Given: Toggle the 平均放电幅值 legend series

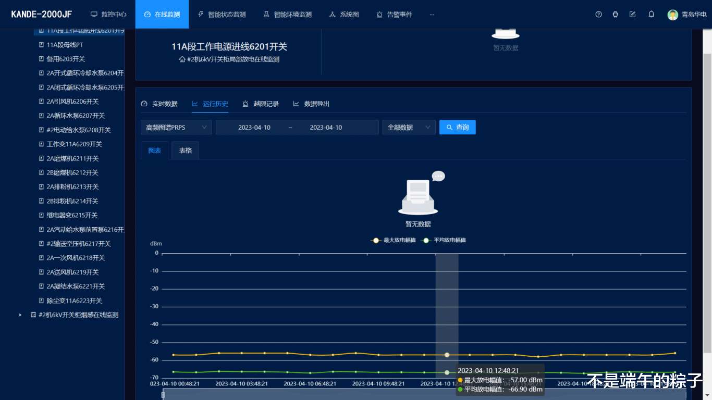Looking at the screenshot, I should [444, 241].
